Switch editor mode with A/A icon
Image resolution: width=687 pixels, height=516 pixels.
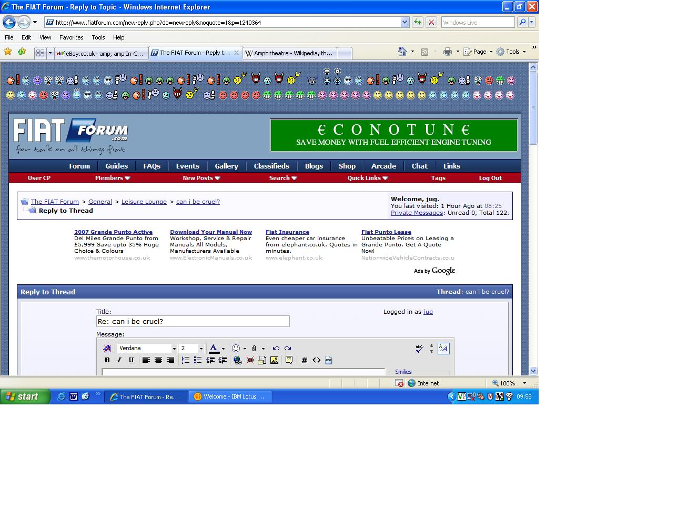point(443,349)
